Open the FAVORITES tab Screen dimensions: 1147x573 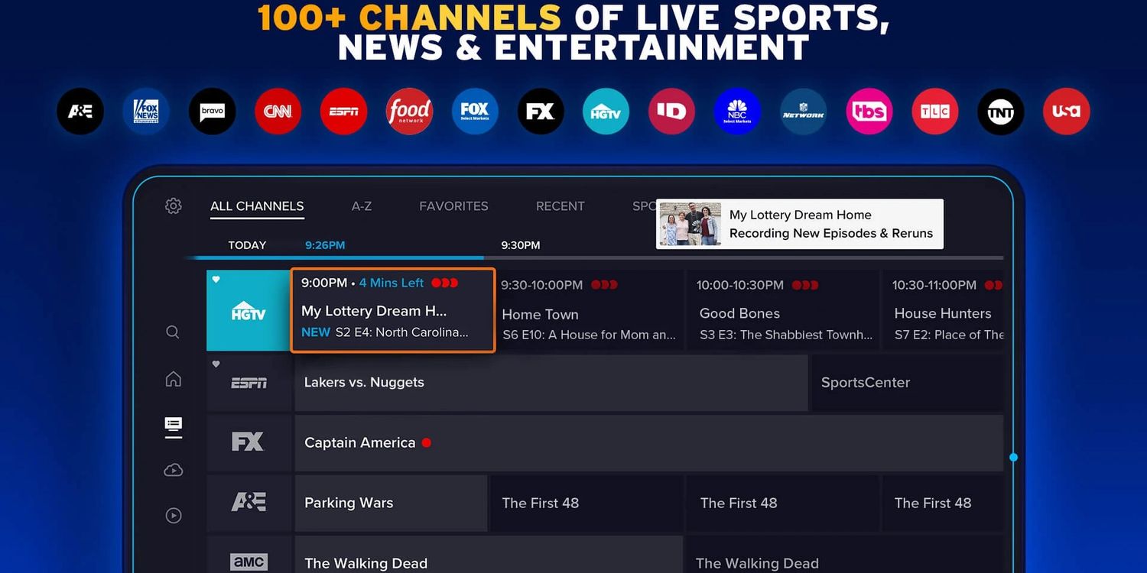point(453,206)
